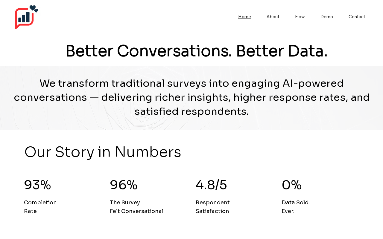383x239 pixels.
Task: Click the 'Our Story in Numbers' heading
Action: [103, 152]
